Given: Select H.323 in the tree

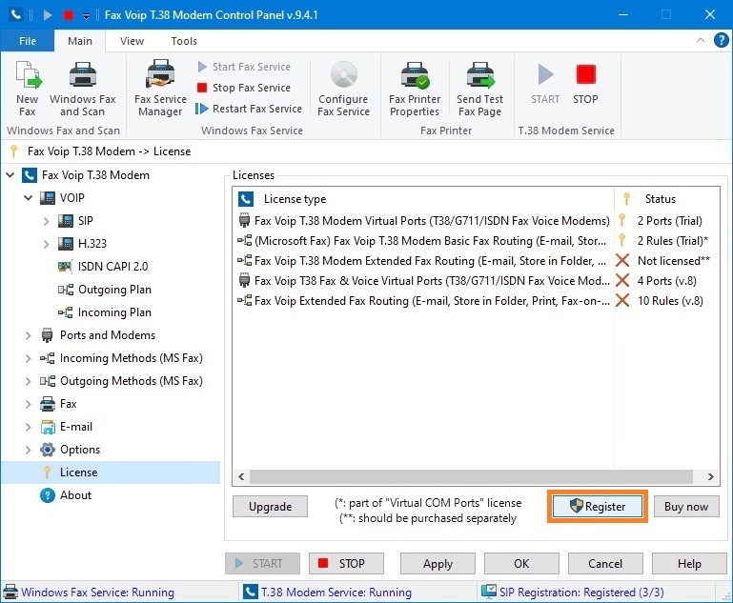Looking at the screenshot, I should pyautogui.click(x=92, y=243).
